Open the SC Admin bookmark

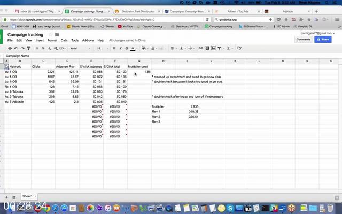coord(282,26)
